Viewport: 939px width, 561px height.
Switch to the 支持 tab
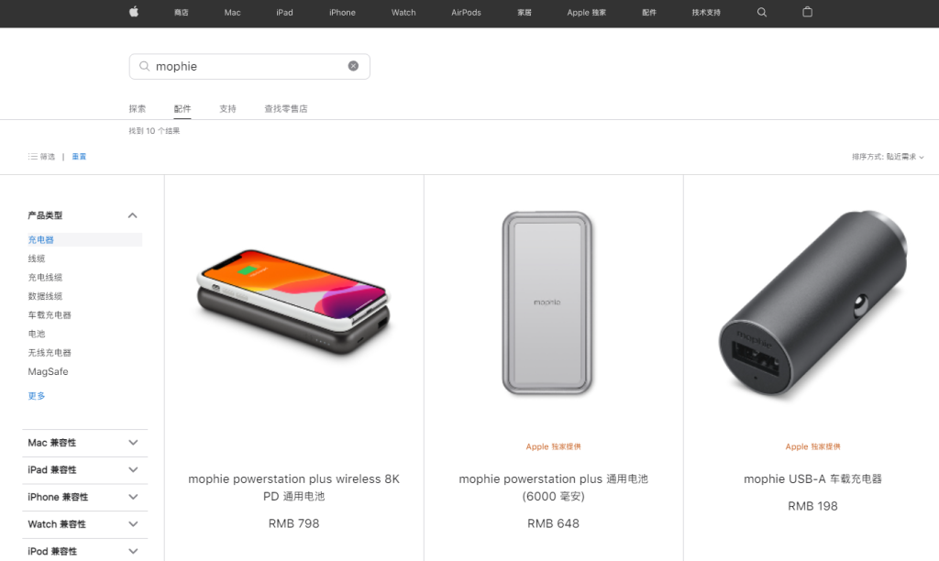pos(227,108)
